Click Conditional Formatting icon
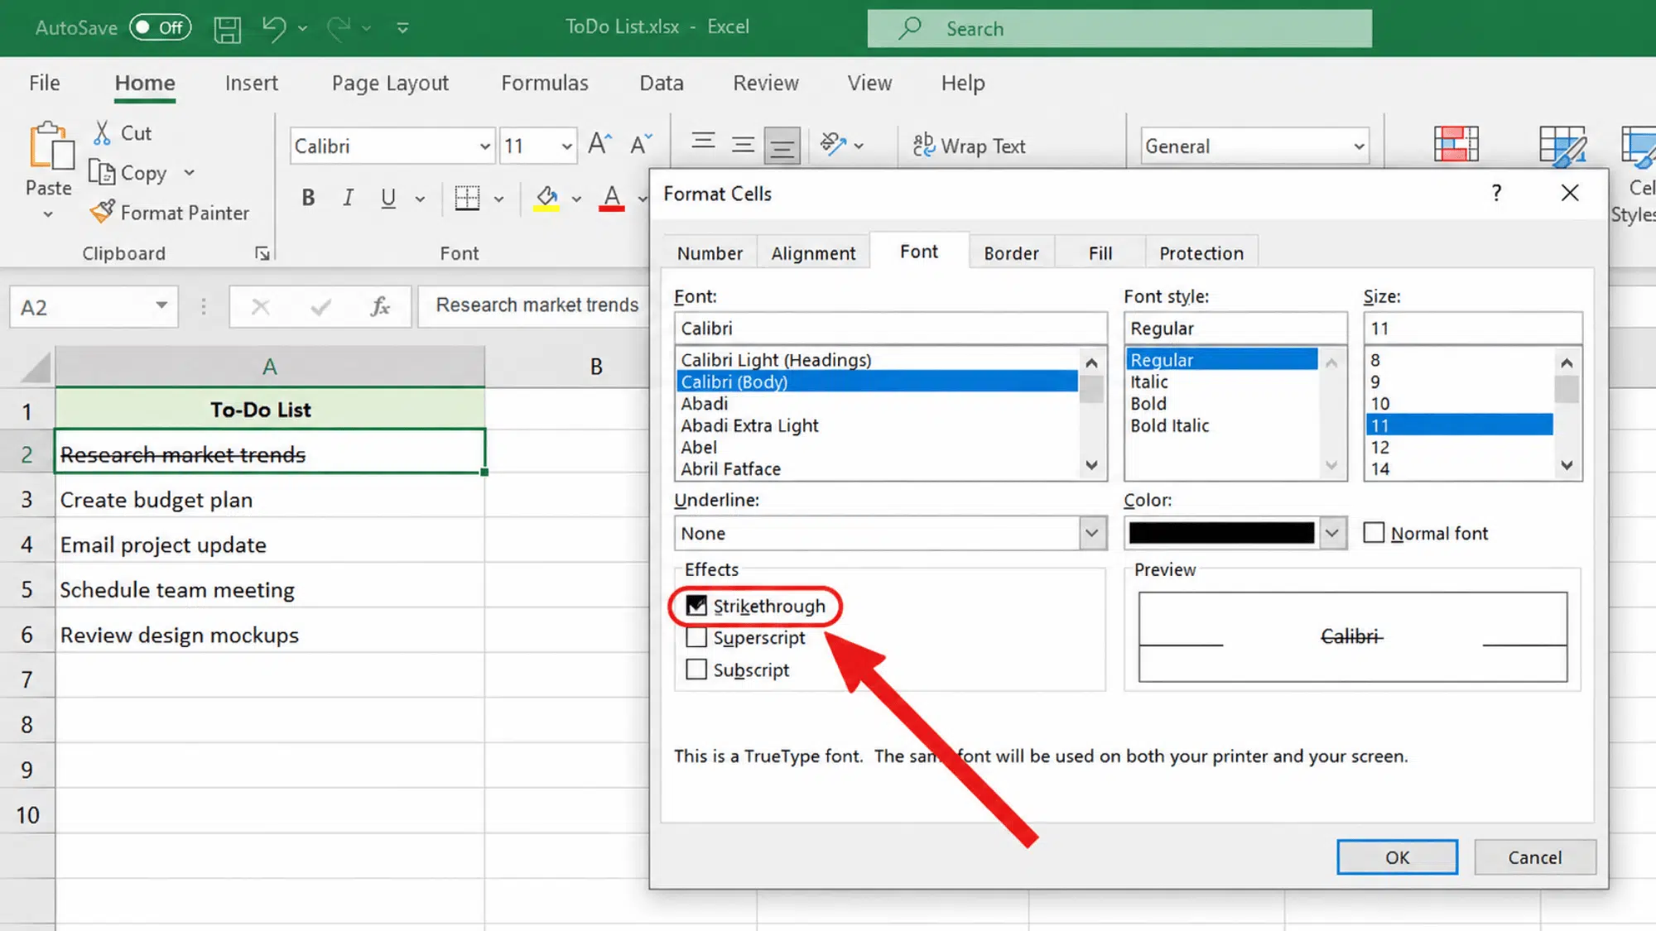1656x931 pixels. [1456, 144]
